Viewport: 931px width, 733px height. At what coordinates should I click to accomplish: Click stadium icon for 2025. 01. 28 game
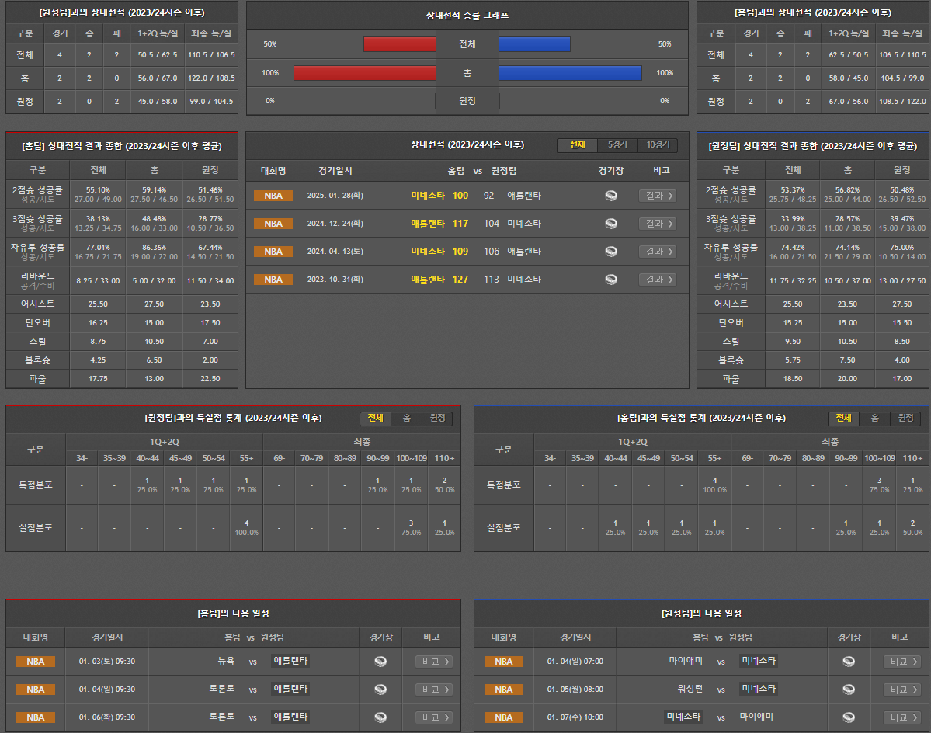point(611,196)
